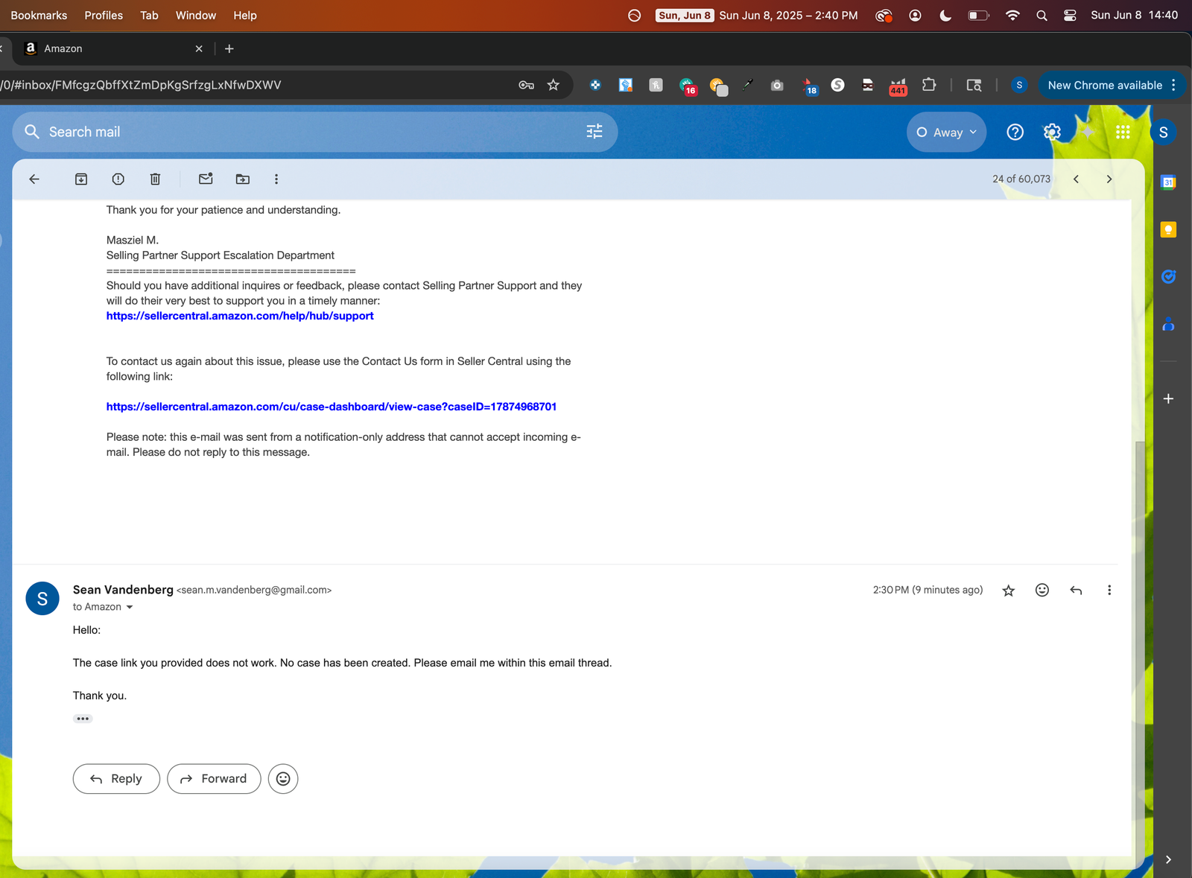Hide side panel with bottom chevron
Image resolution: width=1192 pixels, height=878 pixels.
(1168, 859)
